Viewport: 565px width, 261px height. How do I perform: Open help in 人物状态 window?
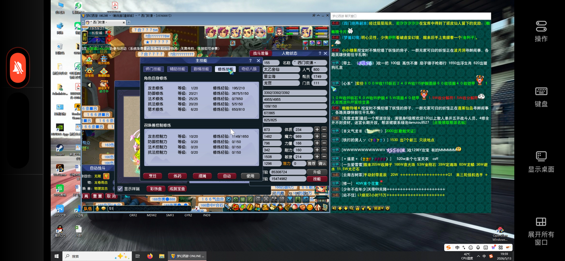coord(320,54)
